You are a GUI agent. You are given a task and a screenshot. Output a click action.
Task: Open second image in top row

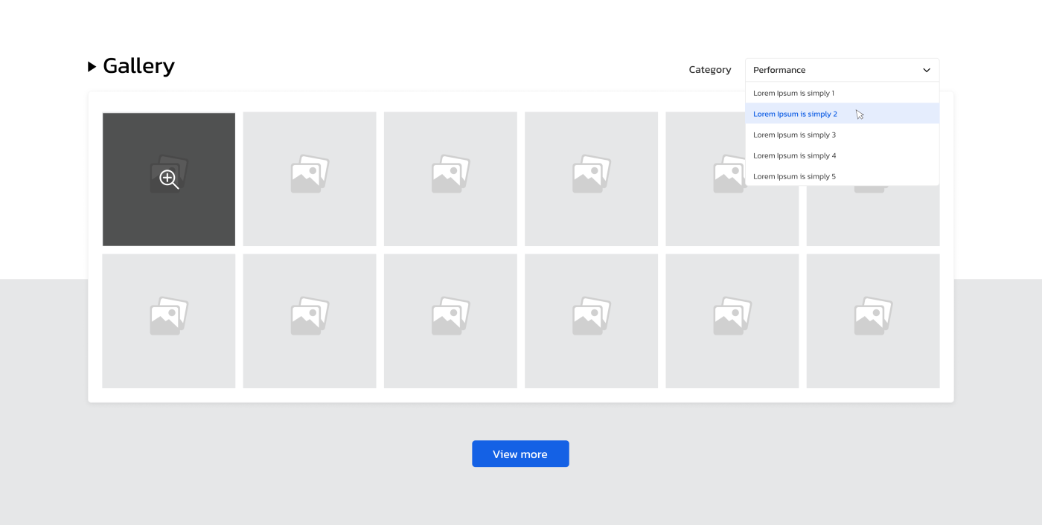(310, 179)
